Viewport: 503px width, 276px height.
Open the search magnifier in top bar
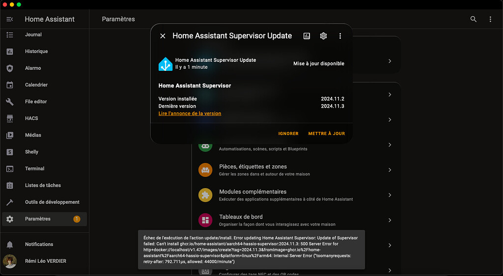click(473, 19)
